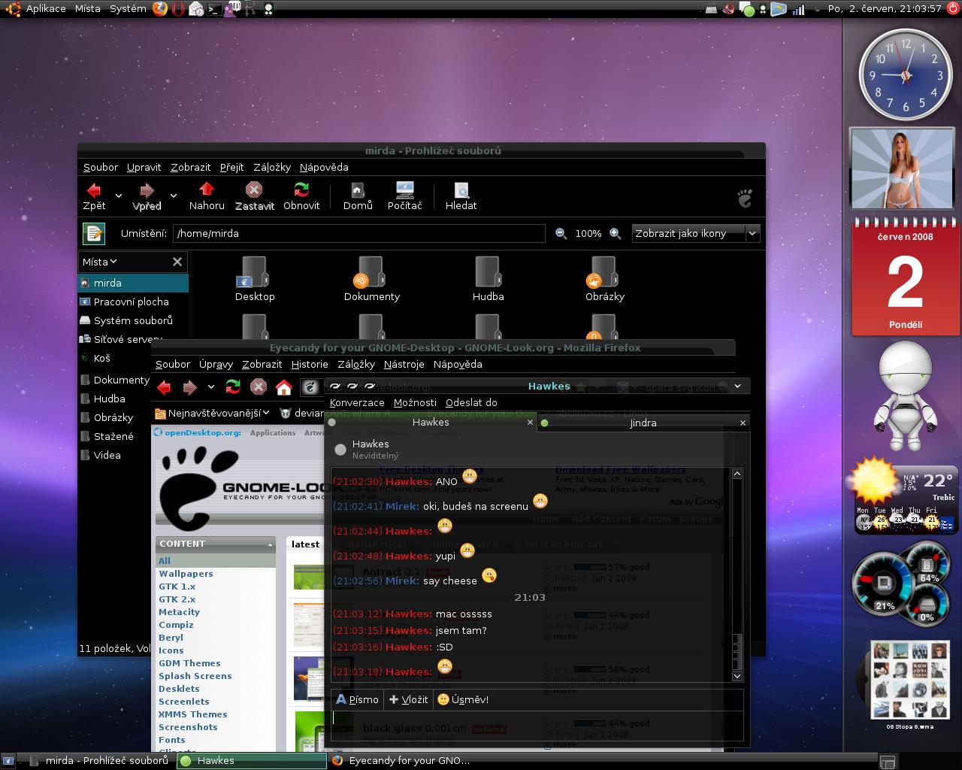This screenshot has width=962, height=770.
Task: Switch to Eyecandy Firefox taskbar button
Action: point(403,761)
